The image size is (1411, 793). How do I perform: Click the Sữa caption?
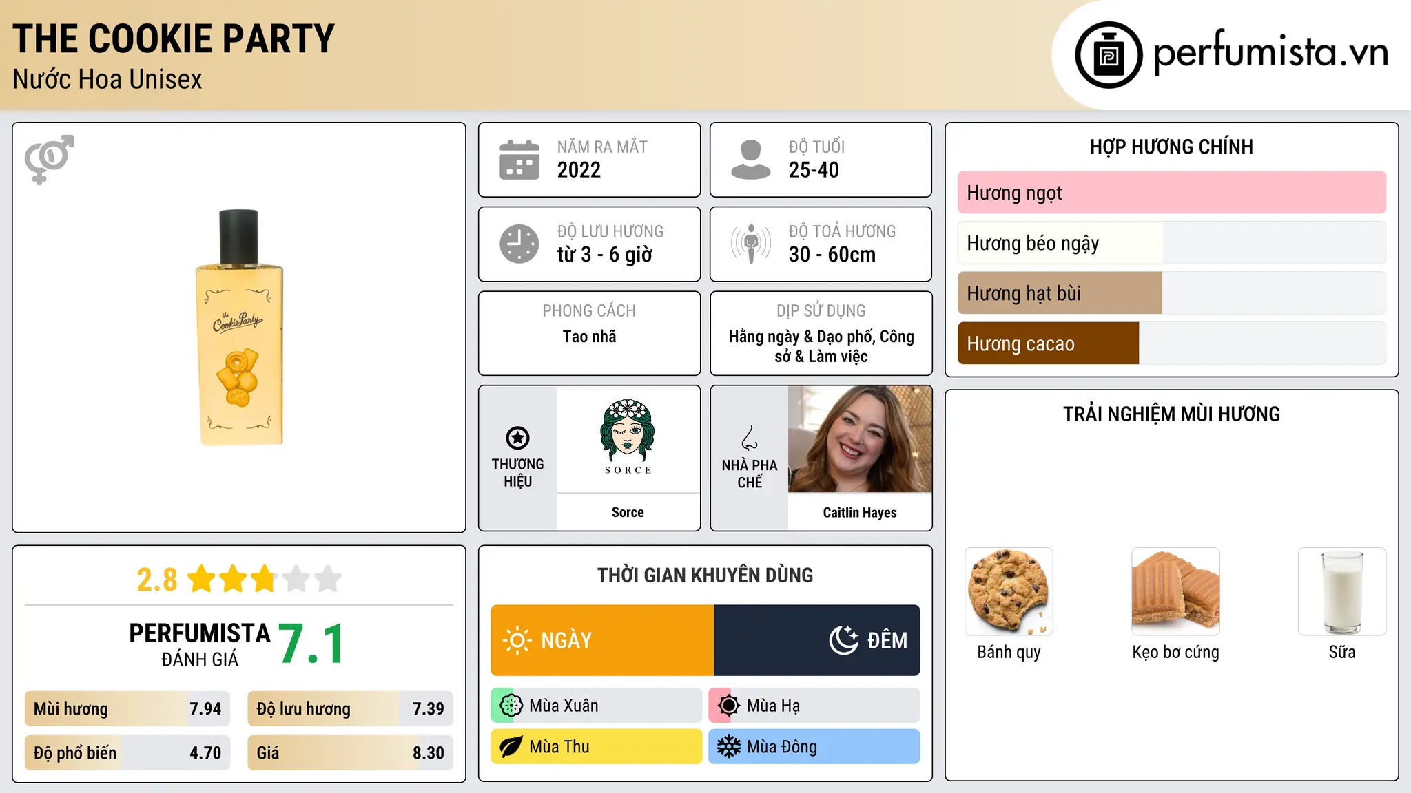click(x=1342, y=652)
